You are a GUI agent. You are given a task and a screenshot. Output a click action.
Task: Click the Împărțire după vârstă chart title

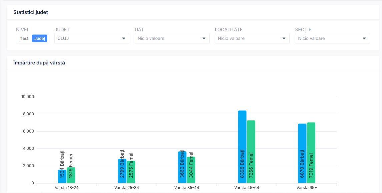(x=39, y=63)
